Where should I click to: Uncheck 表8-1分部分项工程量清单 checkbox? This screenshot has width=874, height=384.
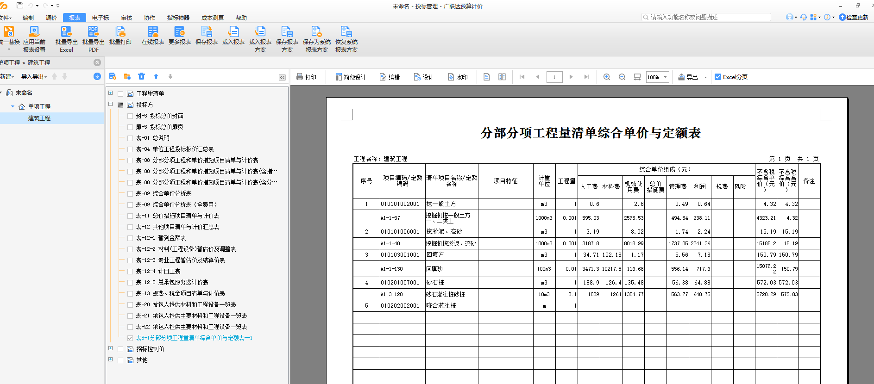point(130,338)
